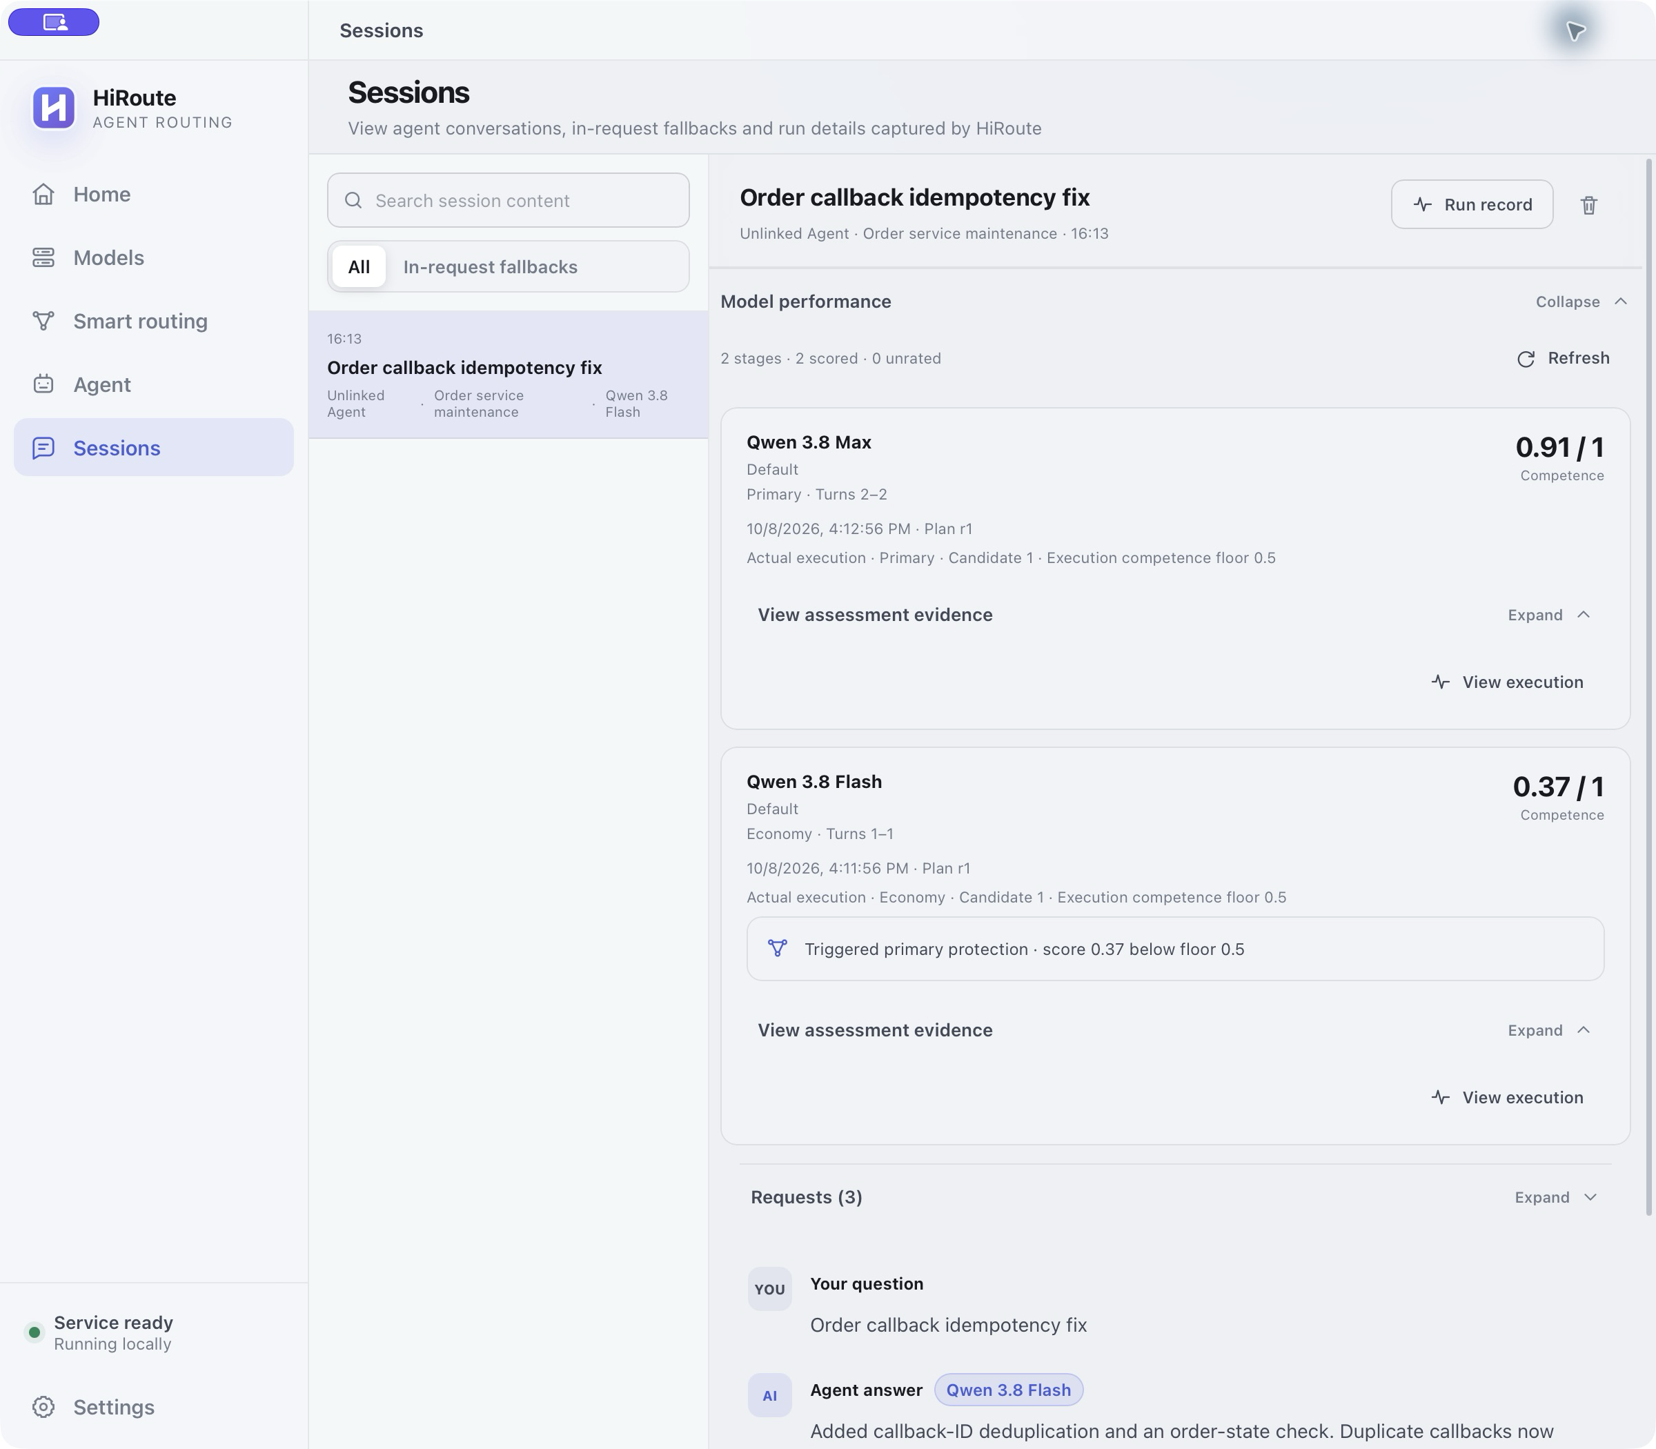Click the Order callback idempotency fix heading
This screenshot has height=1449, width=1656.
click(x=914, y=197)
